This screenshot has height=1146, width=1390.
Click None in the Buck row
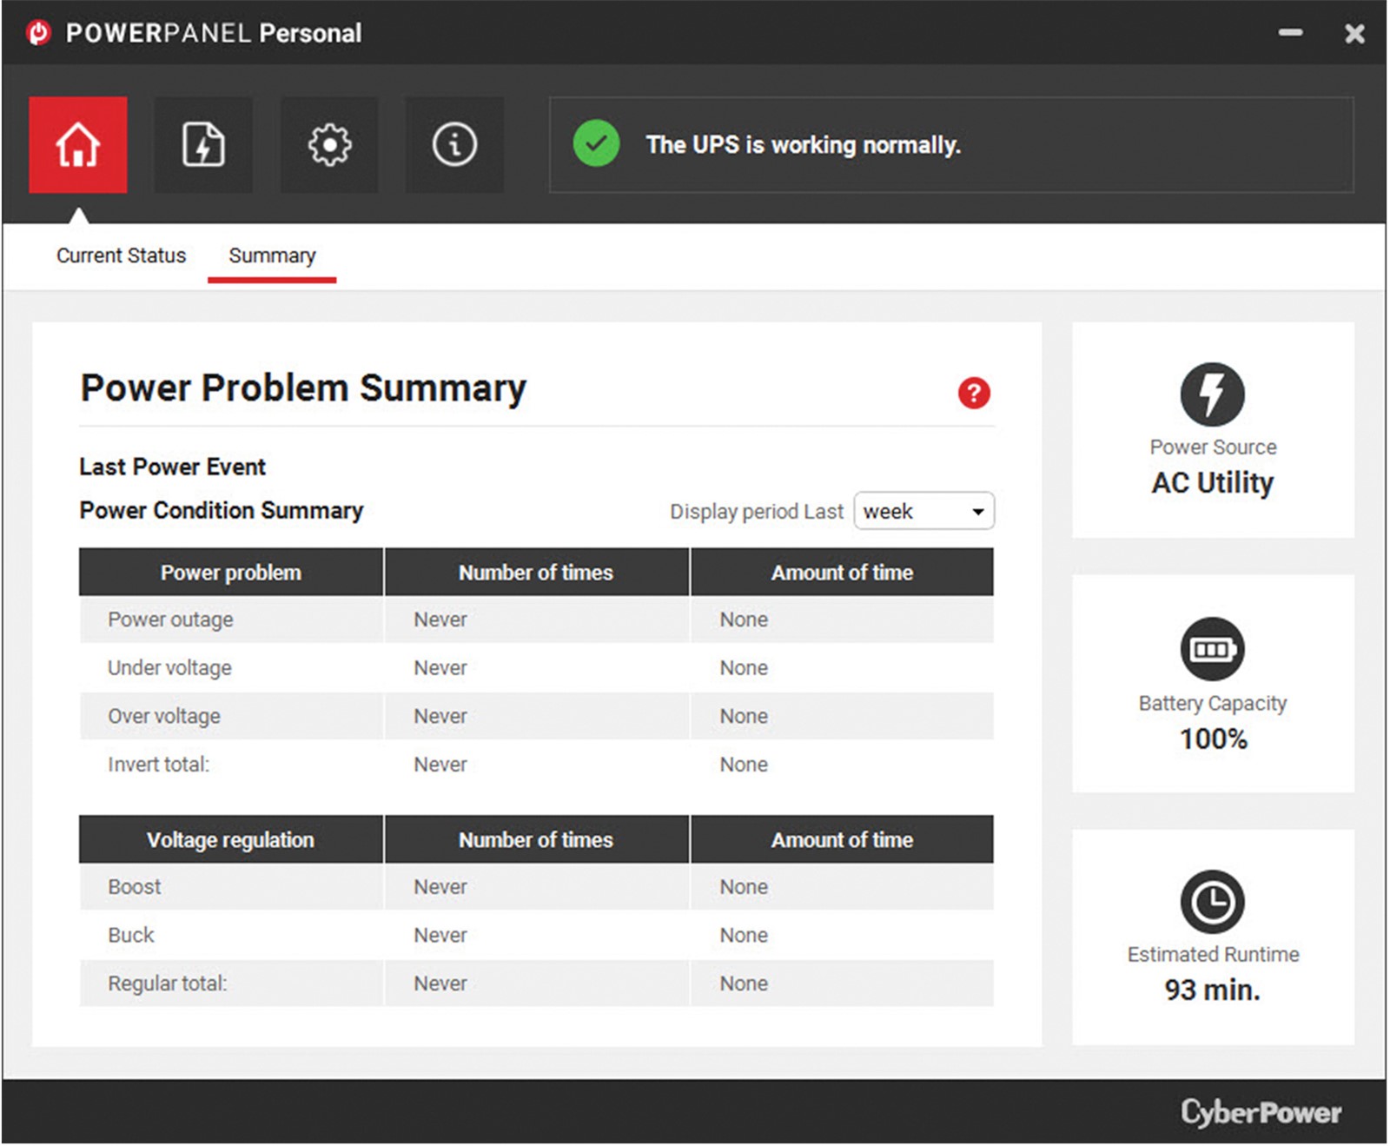pos(744,935)
